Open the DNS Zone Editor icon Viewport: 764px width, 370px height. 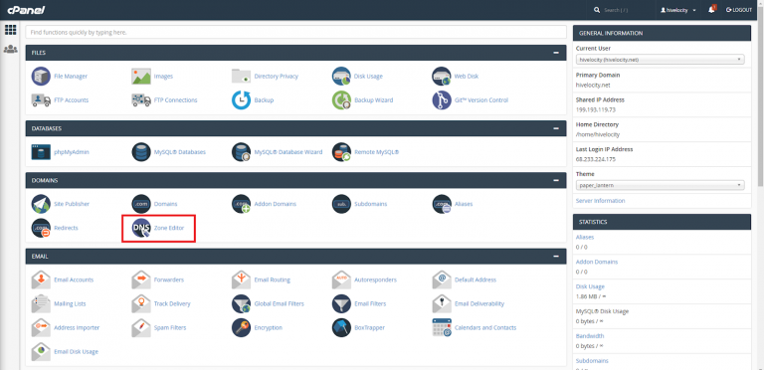(x=141, y=228)
